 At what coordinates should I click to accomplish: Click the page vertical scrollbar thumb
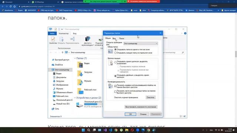(x=236, y=54)
